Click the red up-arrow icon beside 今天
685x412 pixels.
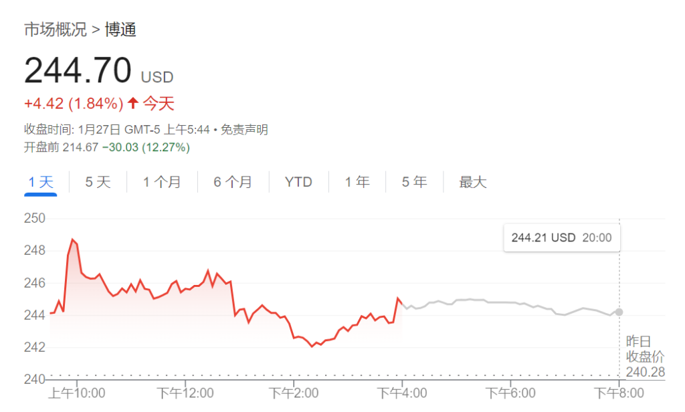[x=133, y=103]
